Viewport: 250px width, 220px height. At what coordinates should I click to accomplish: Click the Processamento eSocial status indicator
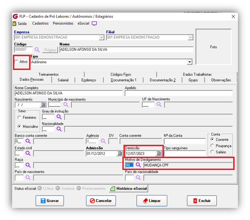coord(79,188)
